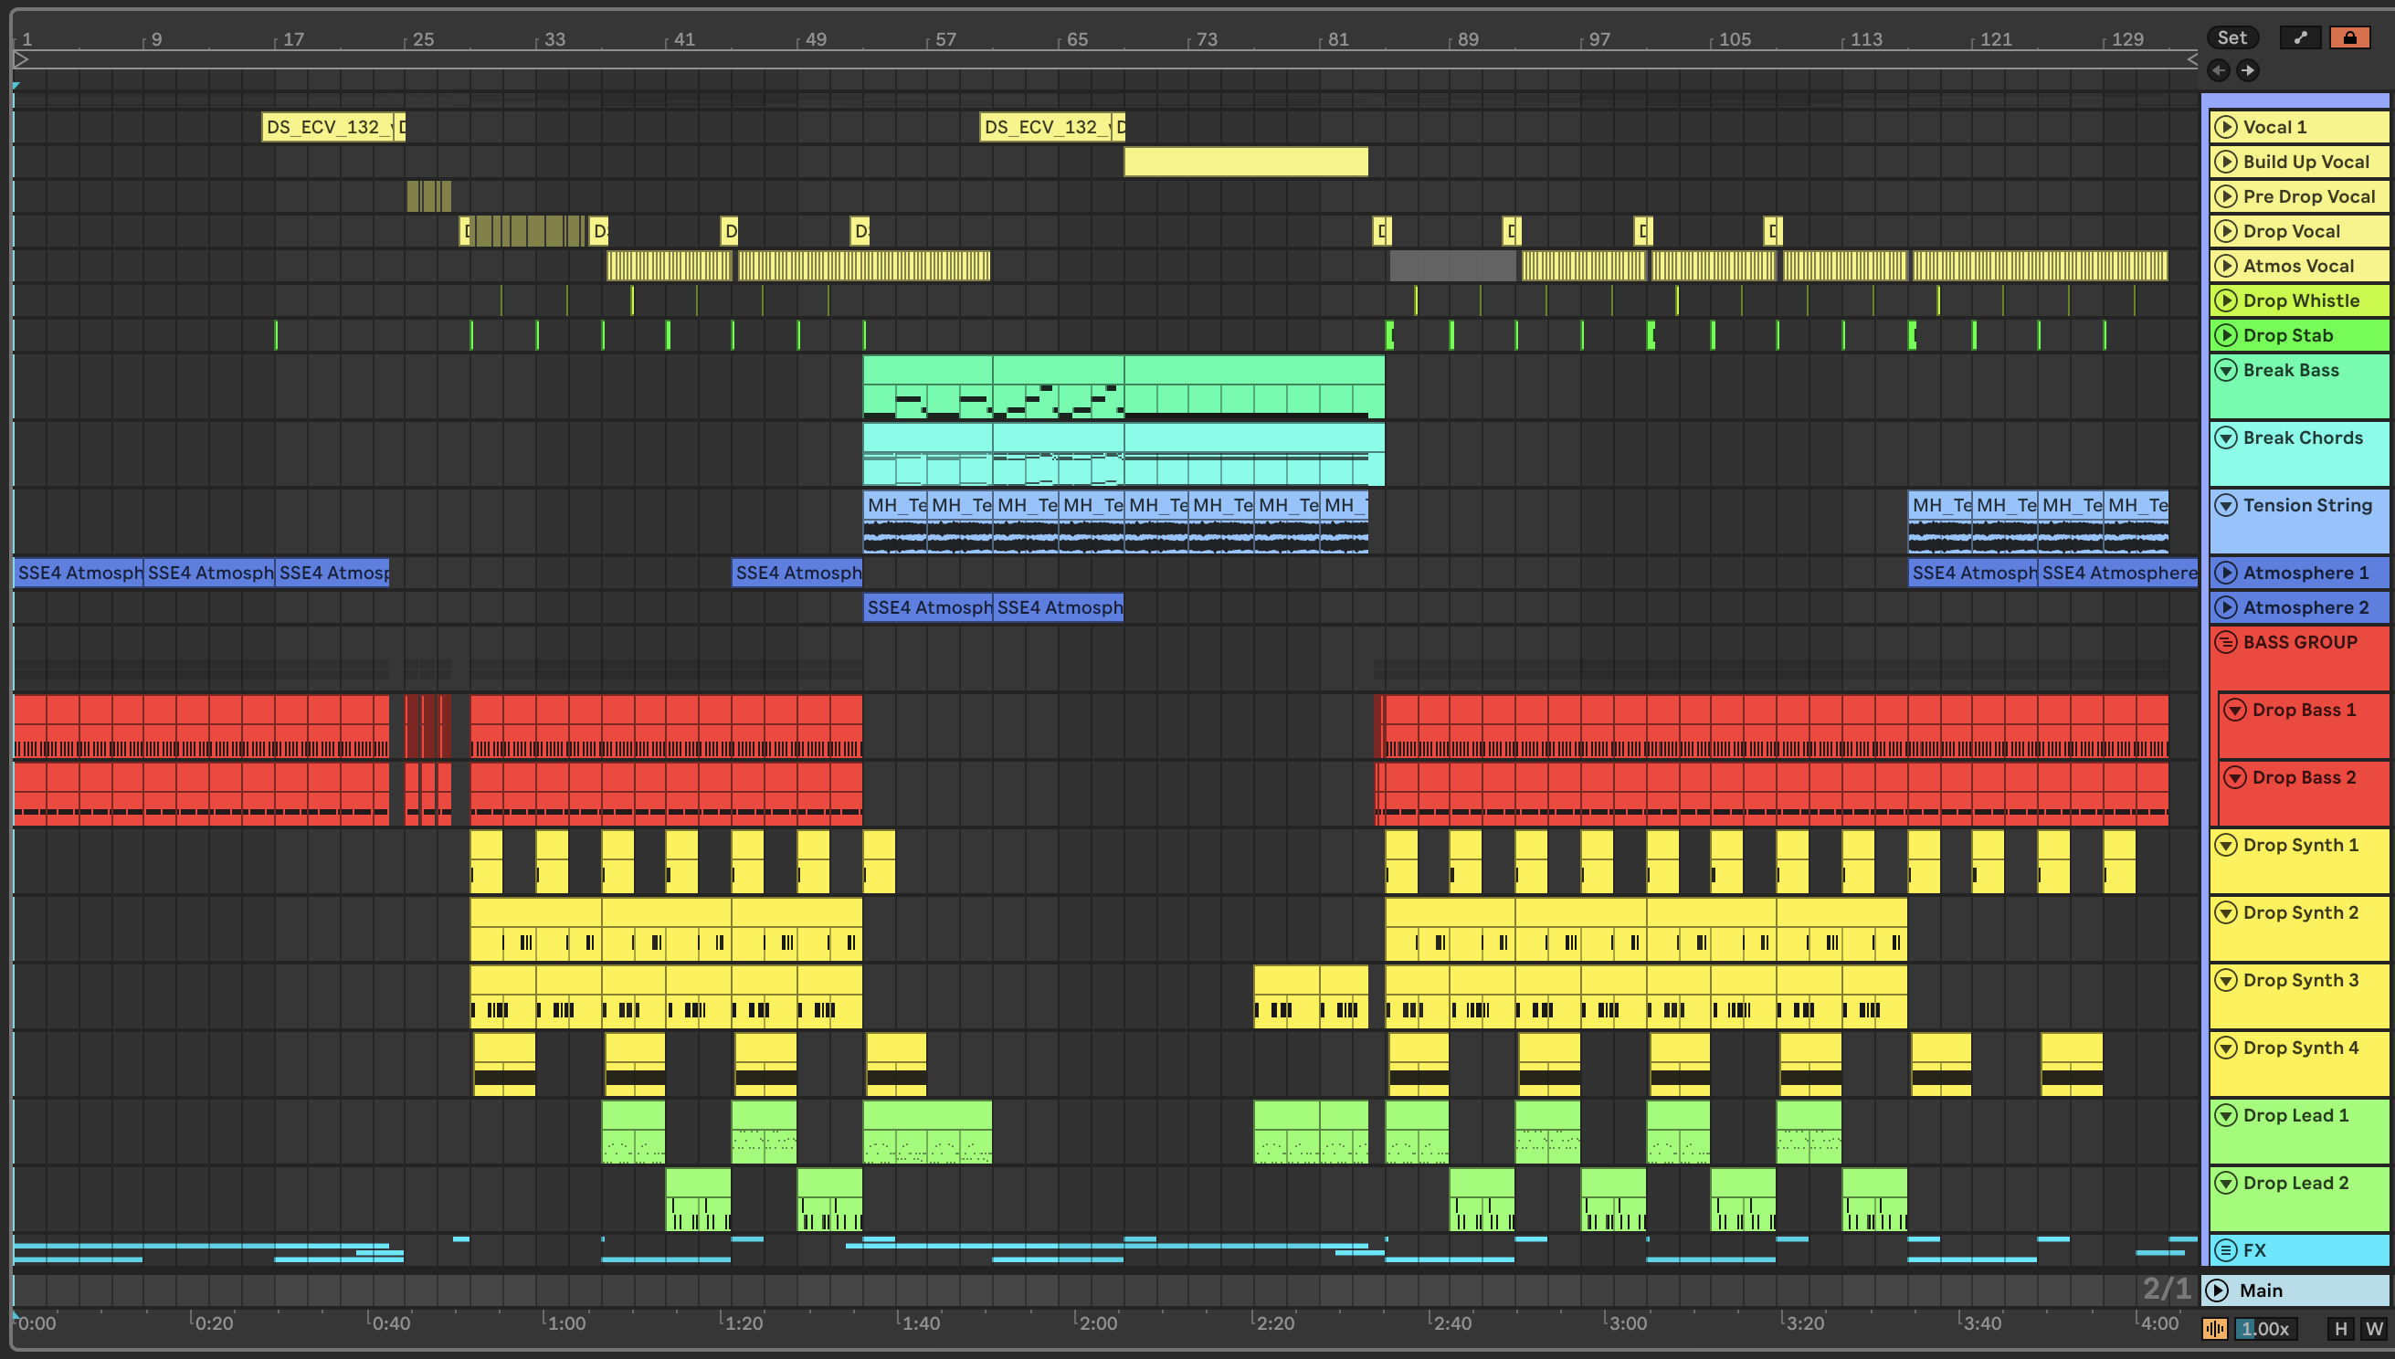The image size is (2395, 1359).
Task: Jump to next locator arrow
Action: coord(2249,70)
